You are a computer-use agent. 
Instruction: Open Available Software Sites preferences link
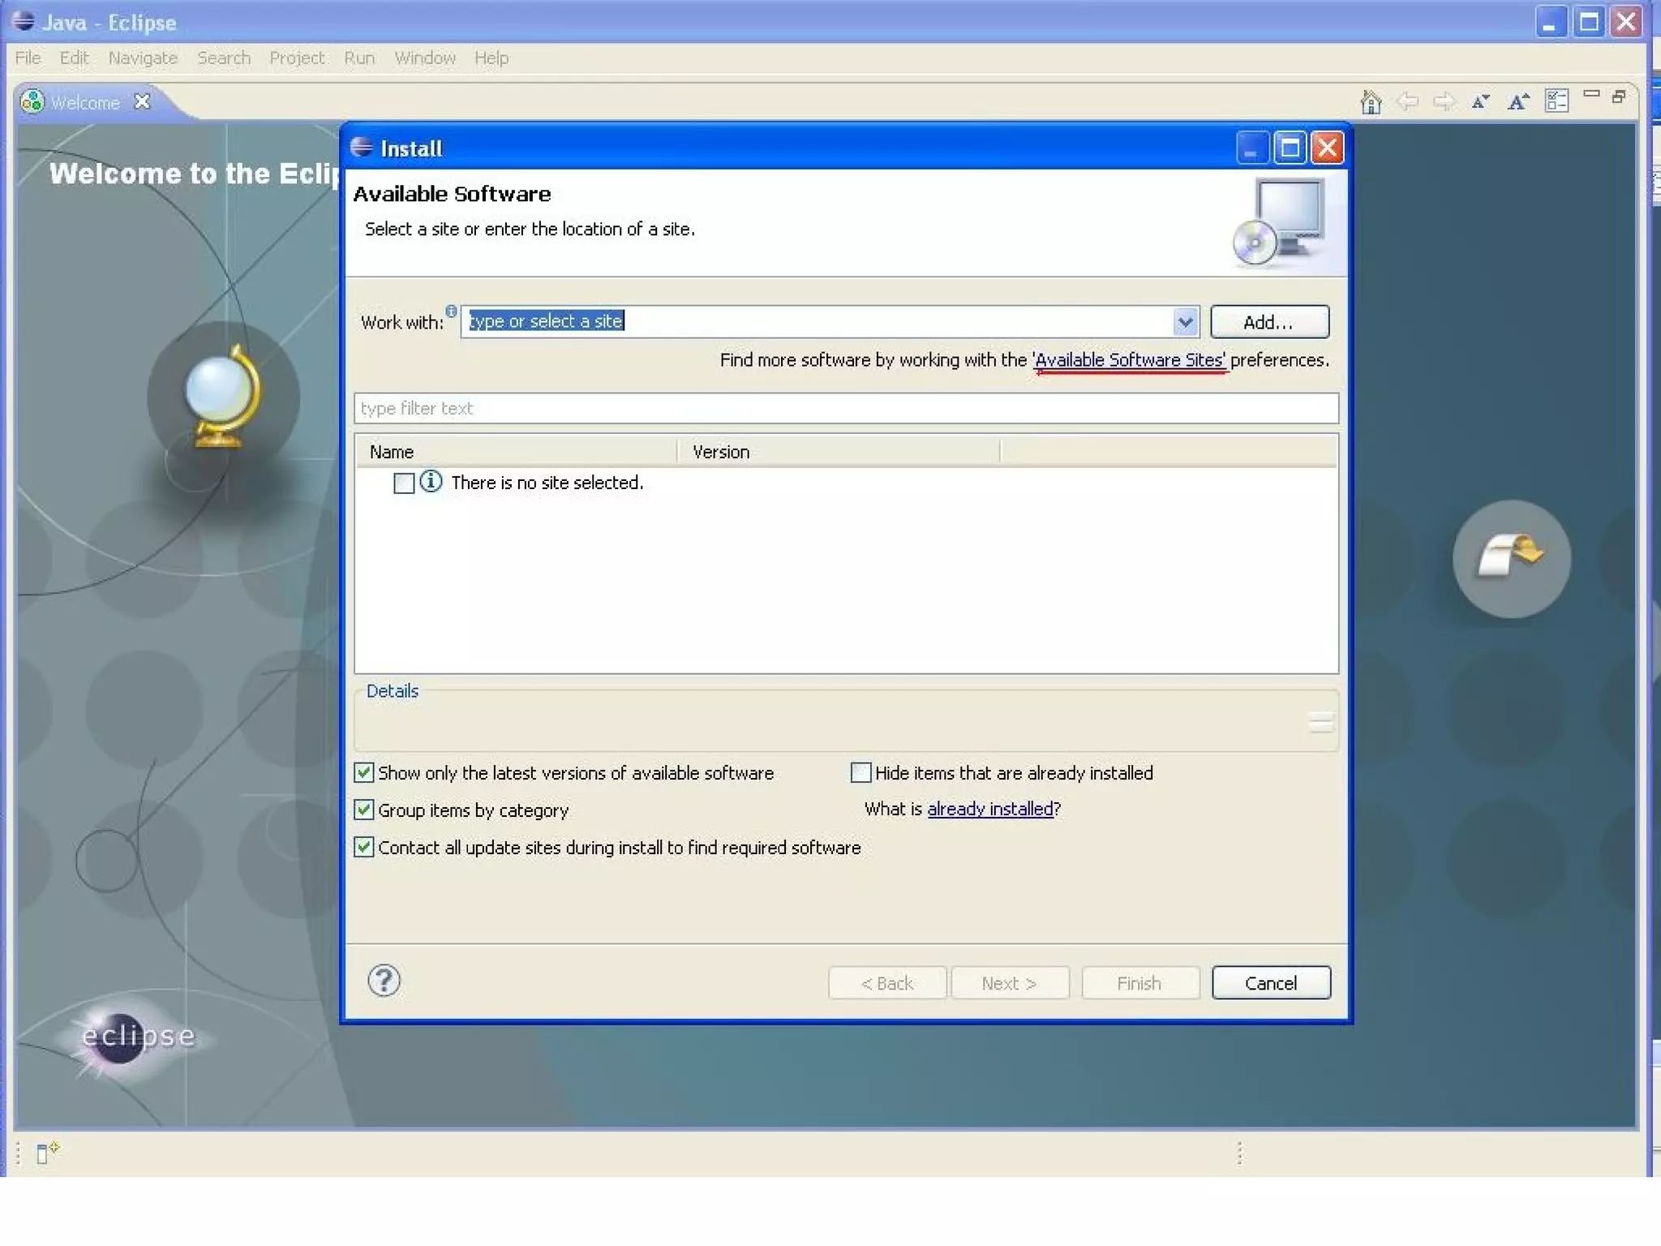(x=1129, y=360)
